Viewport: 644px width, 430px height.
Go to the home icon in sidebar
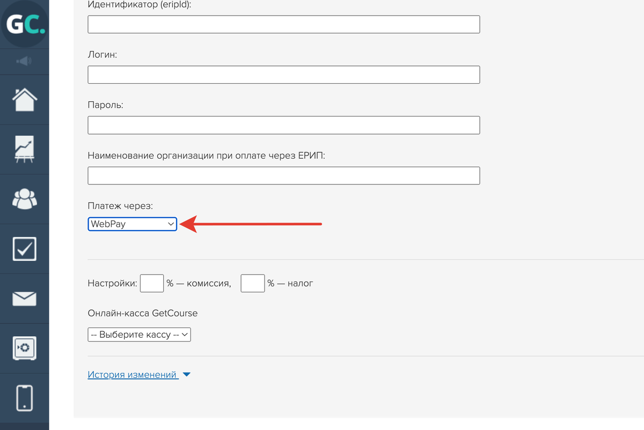pyautogui.click(x=24, y=100)
